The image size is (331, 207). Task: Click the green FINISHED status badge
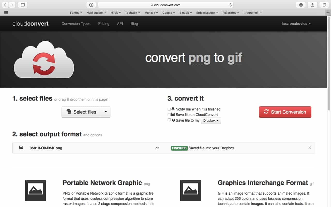point(179,148)
